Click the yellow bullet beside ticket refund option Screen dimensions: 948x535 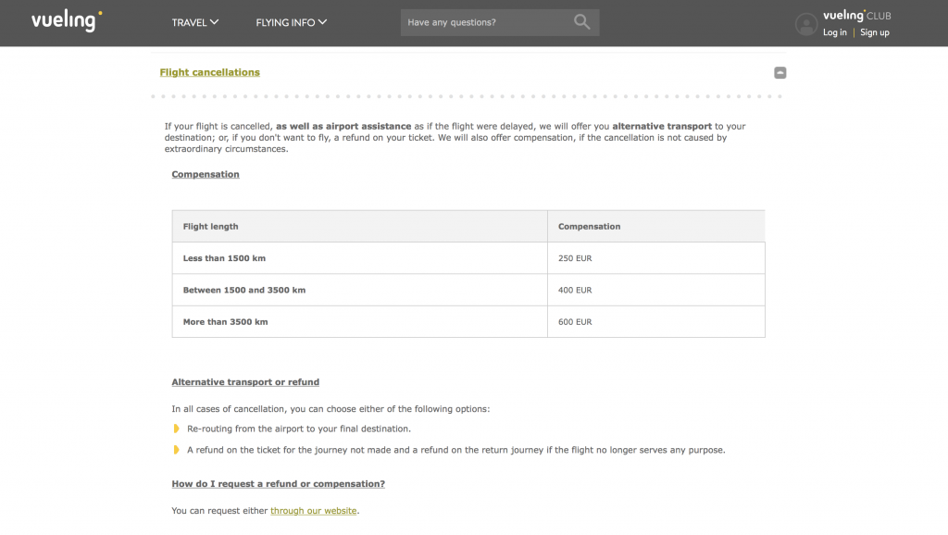coord(176,450)
